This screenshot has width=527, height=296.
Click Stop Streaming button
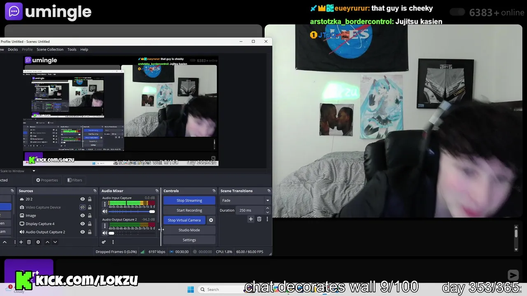pos(189,201)
